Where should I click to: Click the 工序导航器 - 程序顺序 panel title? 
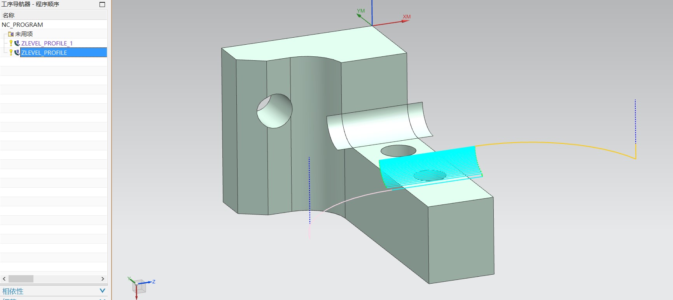click(30, 4)
